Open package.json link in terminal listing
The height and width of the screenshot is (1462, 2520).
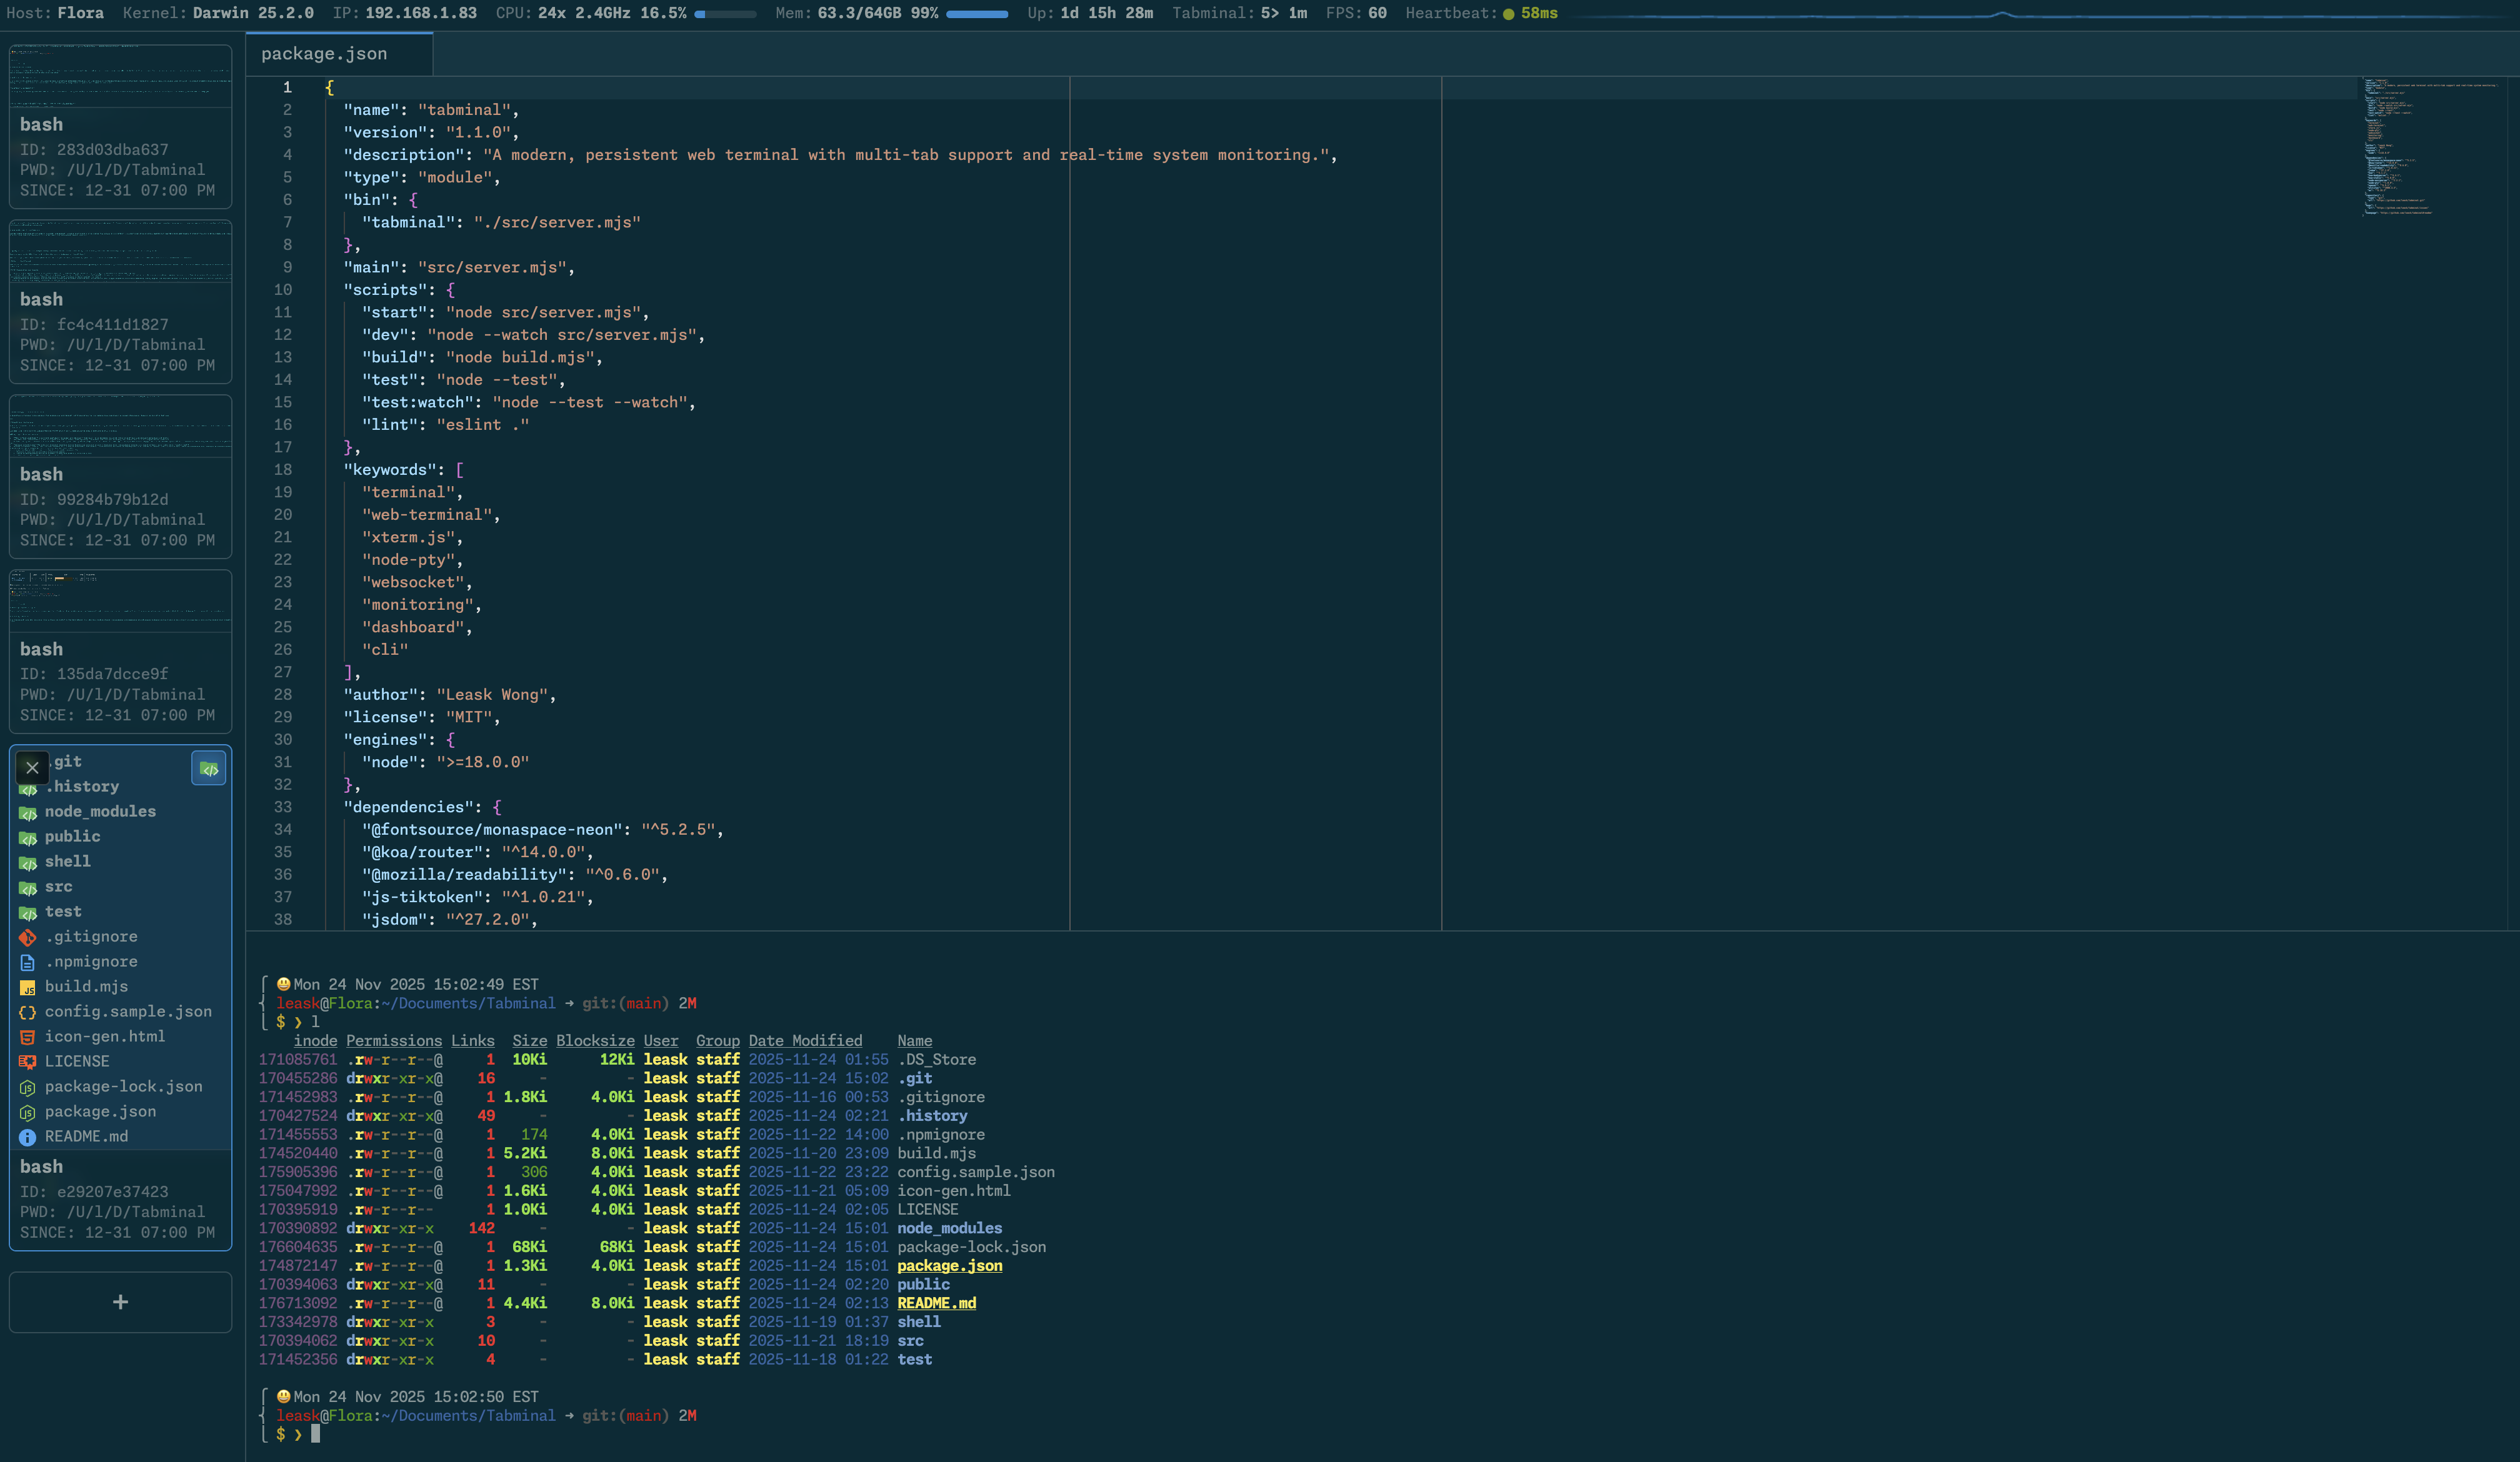coord(949,1266)
